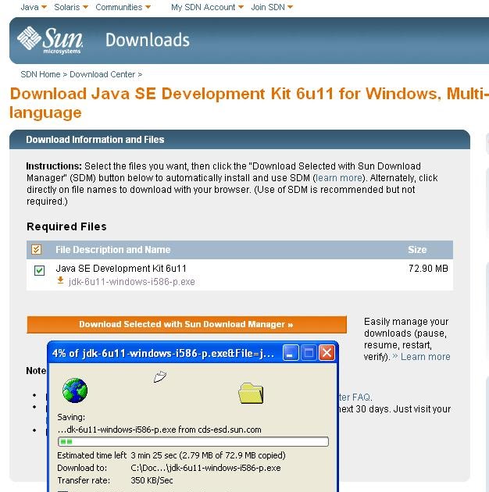Open the Solaris dropdown menu
The width and height of the screenshot is (489, 492).
[71, 7]
